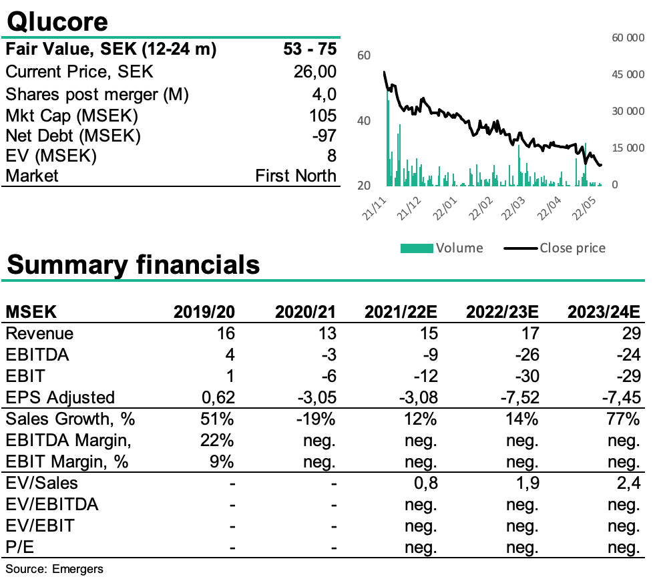Click EBITDA value -26 for 2022/23E
The height and width of the screenshot is (581, 653).
(527, 355)
